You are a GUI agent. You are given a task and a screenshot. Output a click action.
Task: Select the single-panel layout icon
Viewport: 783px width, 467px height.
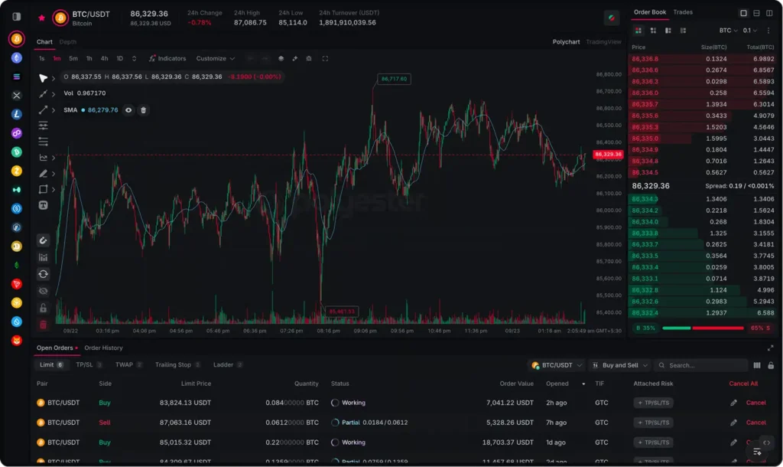[743, 13]
